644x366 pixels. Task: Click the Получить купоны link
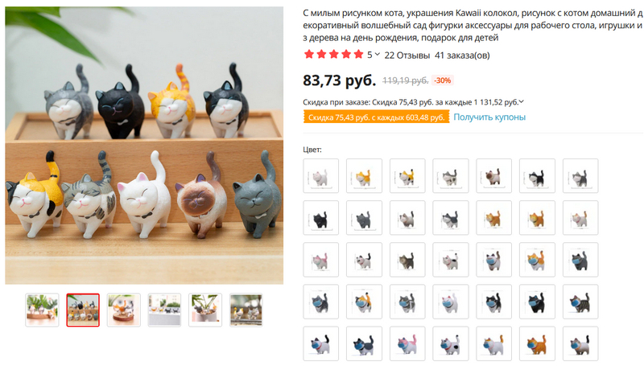click(x=489, y=117)
